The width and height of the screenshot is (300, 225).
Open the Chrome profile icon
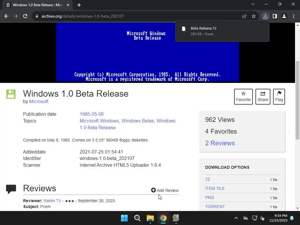click(x=284, y=16)
